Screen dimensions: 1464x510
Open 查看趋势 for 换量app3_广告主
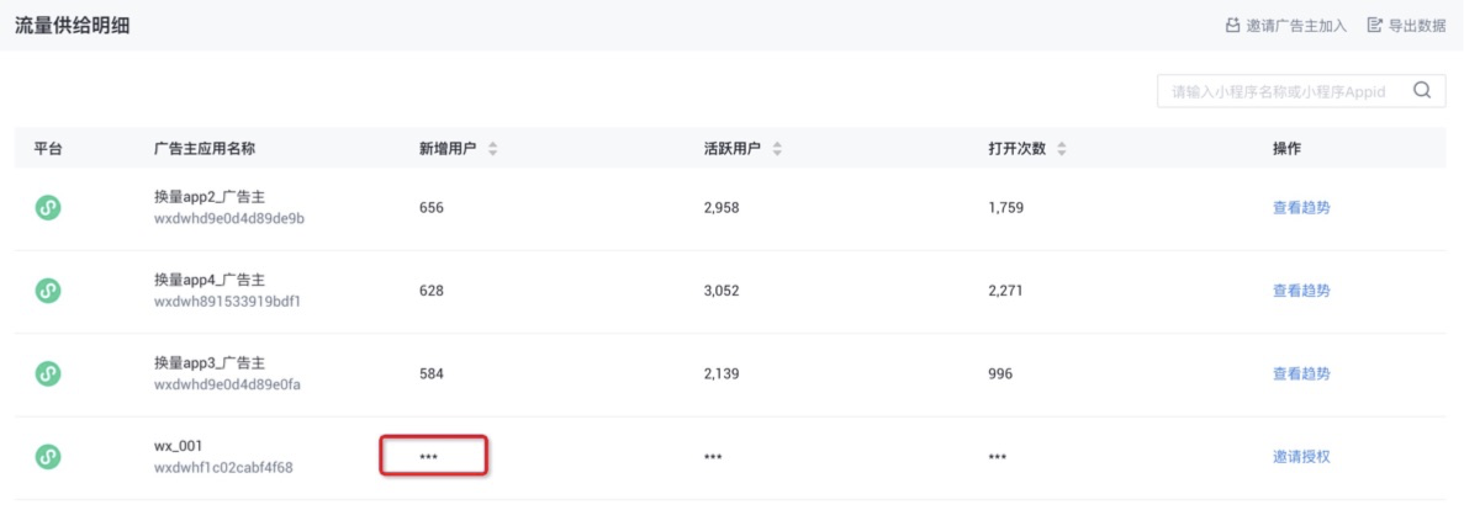click(x=1301, y=374)
